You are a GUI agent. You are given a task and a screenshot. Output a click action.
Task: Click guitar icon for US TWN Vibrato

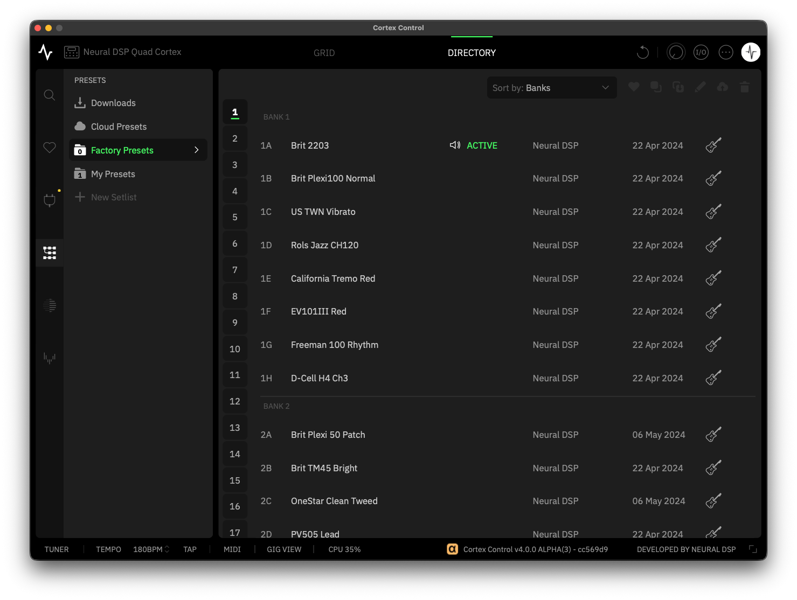[713, 212]
